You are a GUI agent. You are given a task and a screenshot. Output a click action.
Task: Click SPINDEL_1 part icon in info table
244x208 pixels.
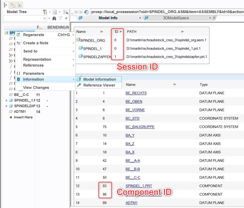81,48
